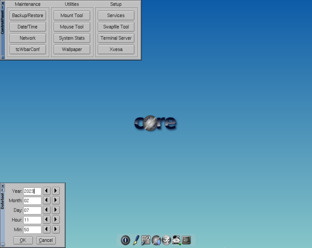The image size is (312, 248).
Task: Open the Editor paintbrush icon in the dock
Action: (136, 240)
